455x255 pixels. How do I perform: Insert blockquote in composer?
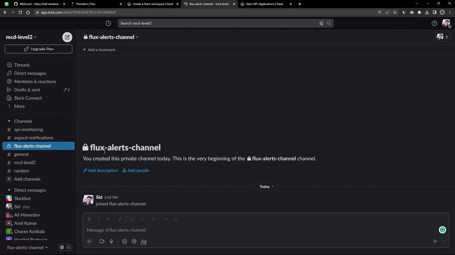pos(154,219)
